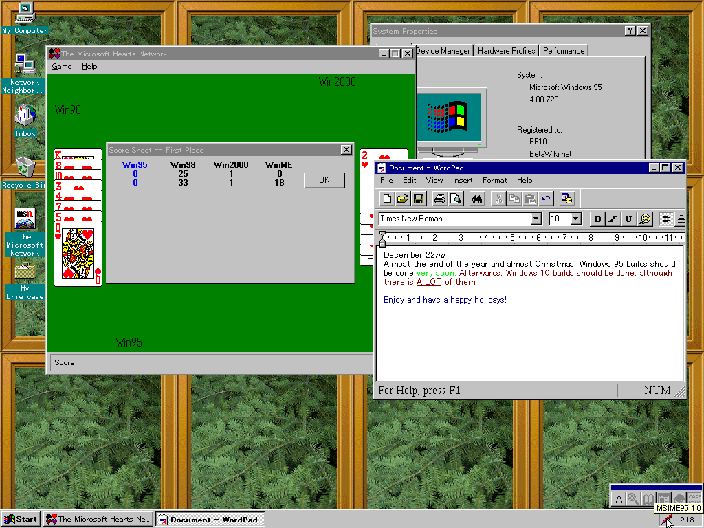Click the System Properties question mark help button
The height and width of the screenshot is (528, 704).
coord(630,30)
